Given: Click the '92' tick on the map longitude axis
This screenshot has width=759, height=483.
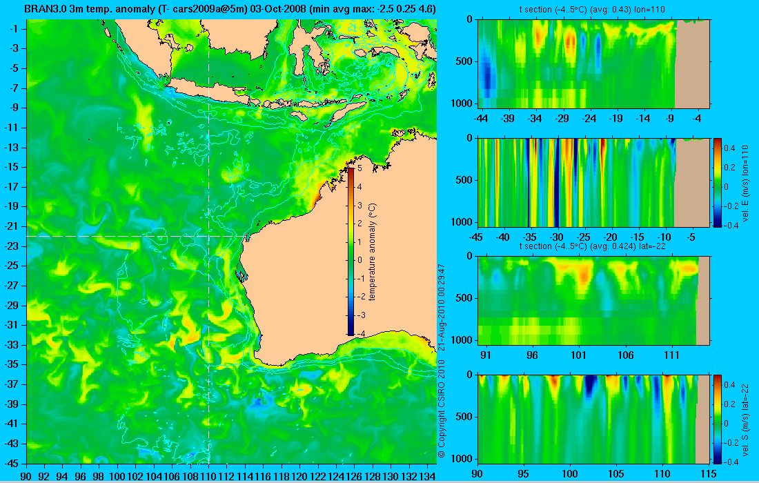Looking at the screenshot, I should pyautogui.click(x=45, y=475).
